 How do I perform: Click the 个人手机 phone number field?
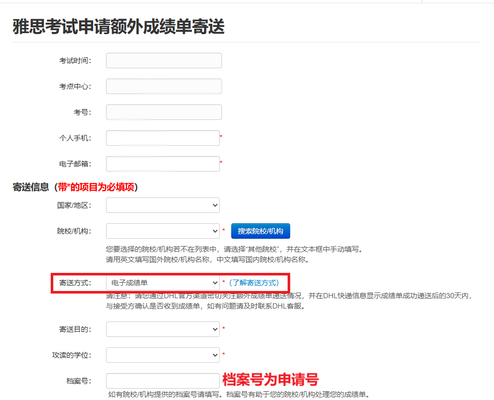pos(162,138)
